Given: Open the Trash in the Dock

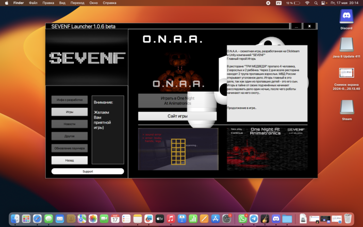Looking at the screenshot, I should tap(348, 219).
